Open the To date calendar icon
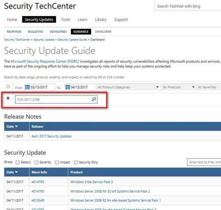221x210 pixels. click(68, 87)
